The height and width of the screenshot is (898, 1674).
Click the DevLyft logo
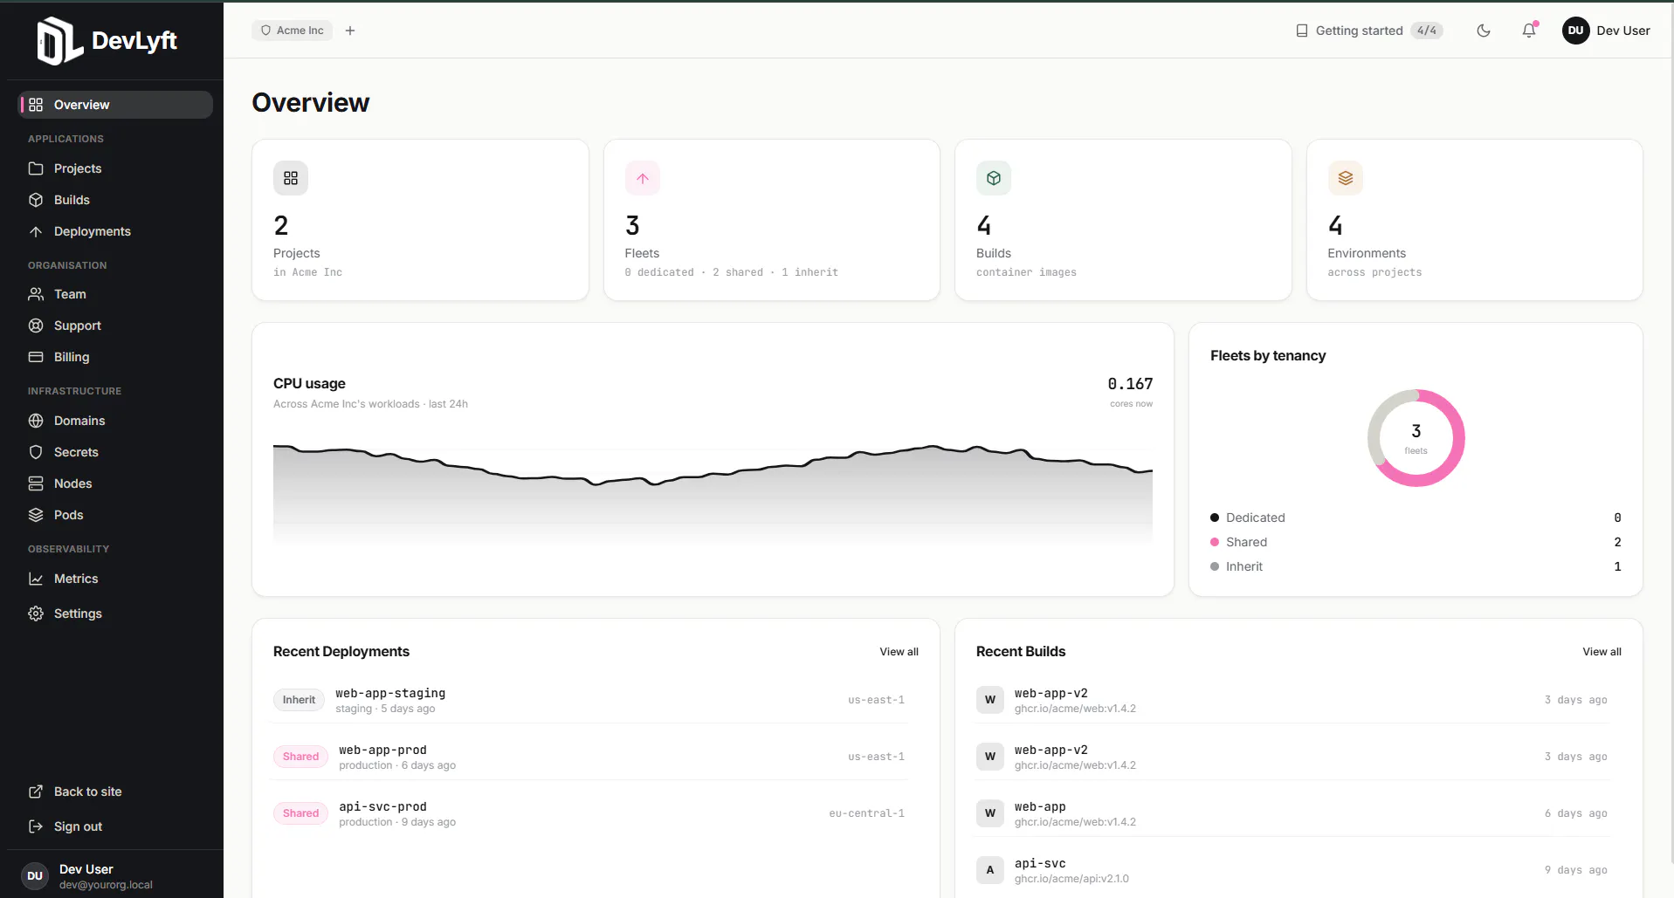(107, 40)
